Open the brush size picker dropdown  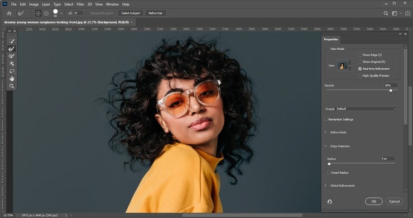click(x=61, y=13)
